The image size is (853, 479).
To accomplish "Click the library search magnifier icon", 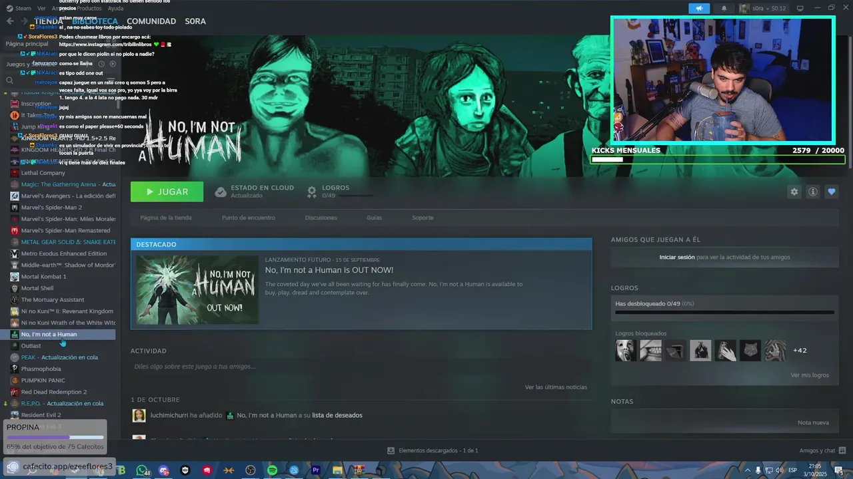I will point(9,80).
